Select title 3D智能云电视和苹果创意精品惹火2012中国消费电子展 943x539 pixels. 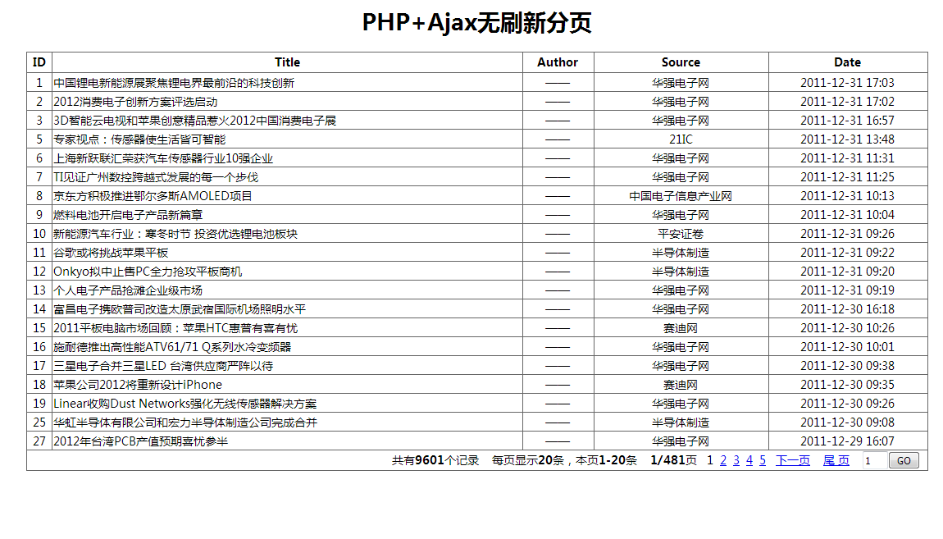(195, 121)
